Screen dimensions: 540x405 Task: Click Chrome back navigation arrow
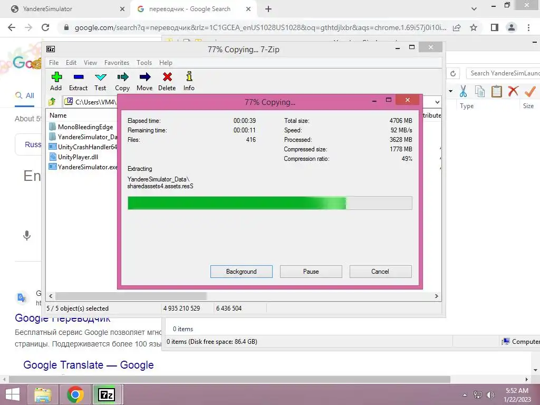pyautogui.click(x=12, y=27)
